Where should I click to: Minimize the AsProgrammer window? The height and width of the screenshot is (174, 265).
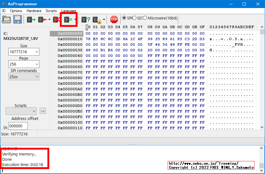(231, 4)
